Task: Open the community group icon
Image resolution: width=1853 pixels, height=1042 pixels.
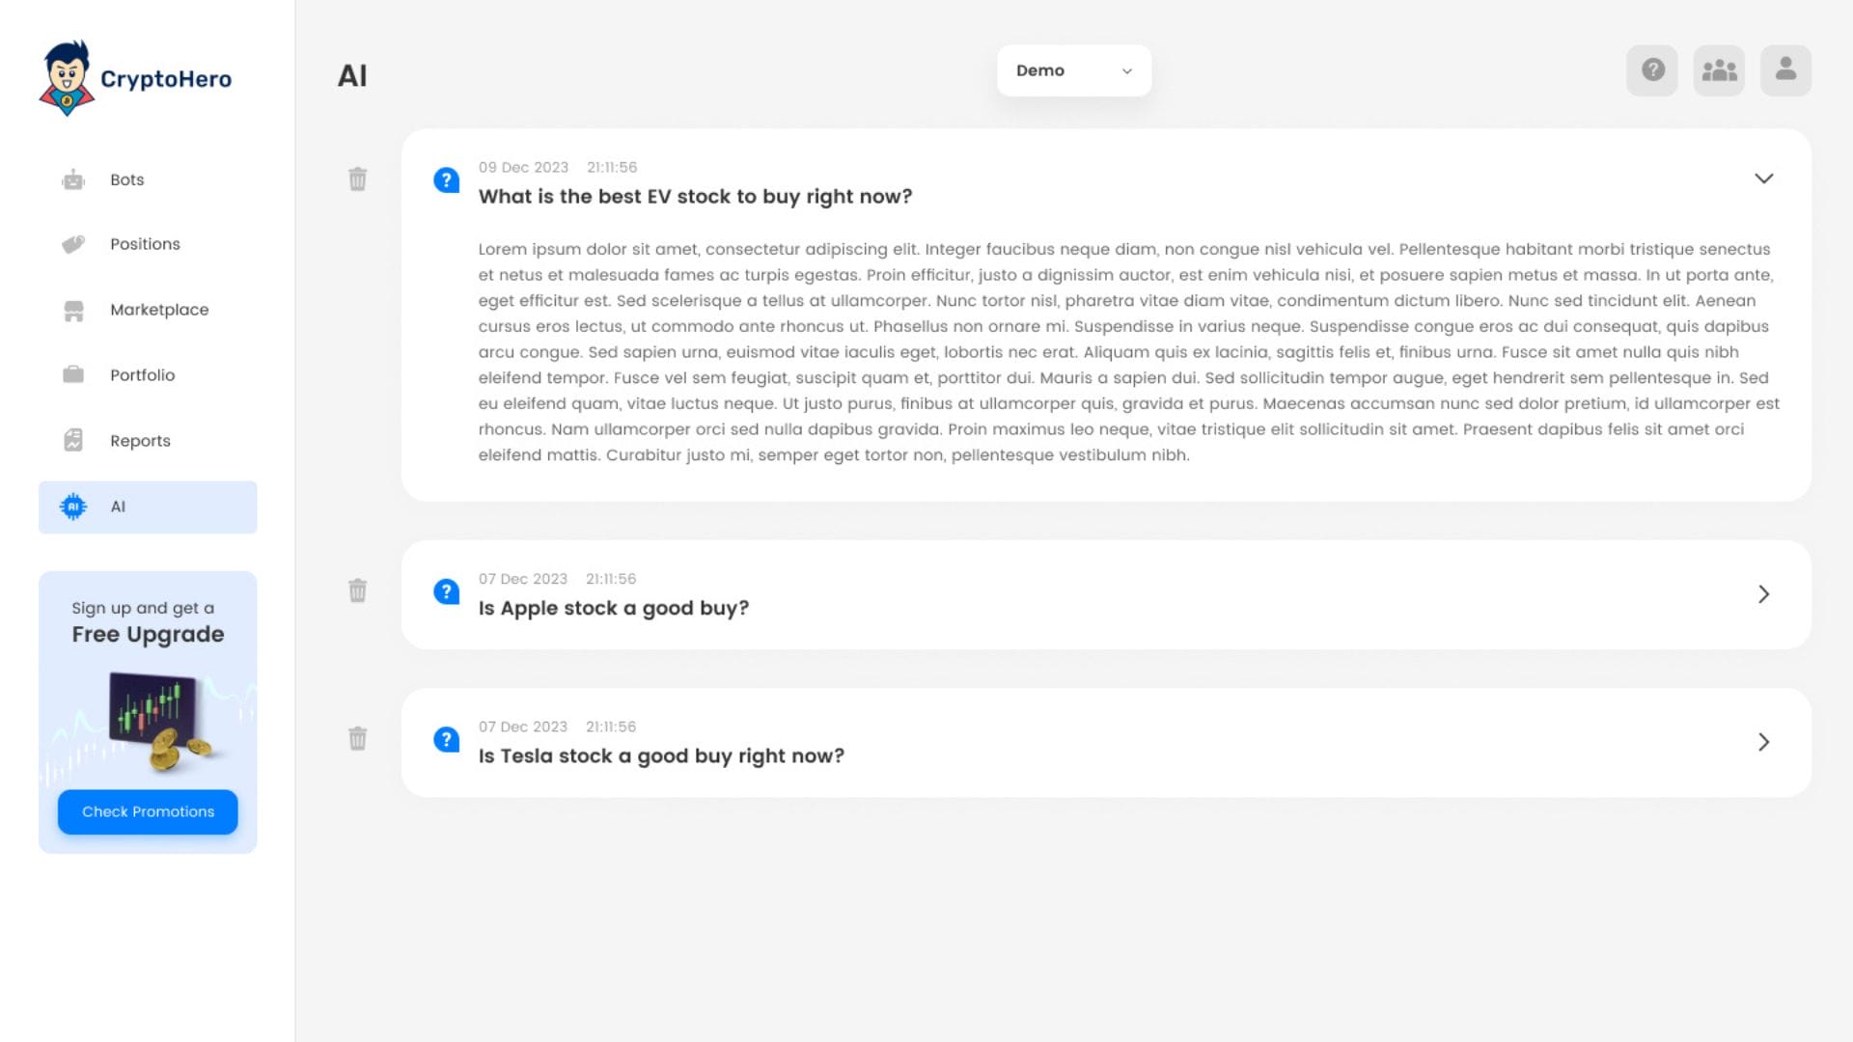Action: [1719, 70]
